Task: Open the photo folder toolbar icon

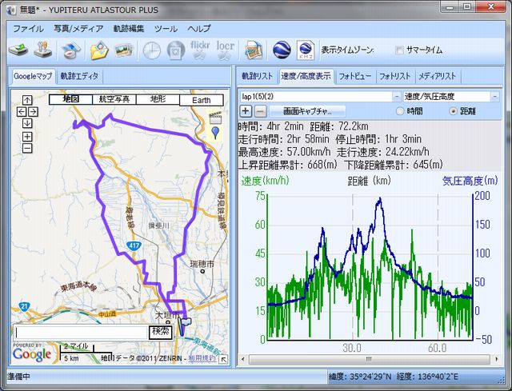Action: (99, 50)
